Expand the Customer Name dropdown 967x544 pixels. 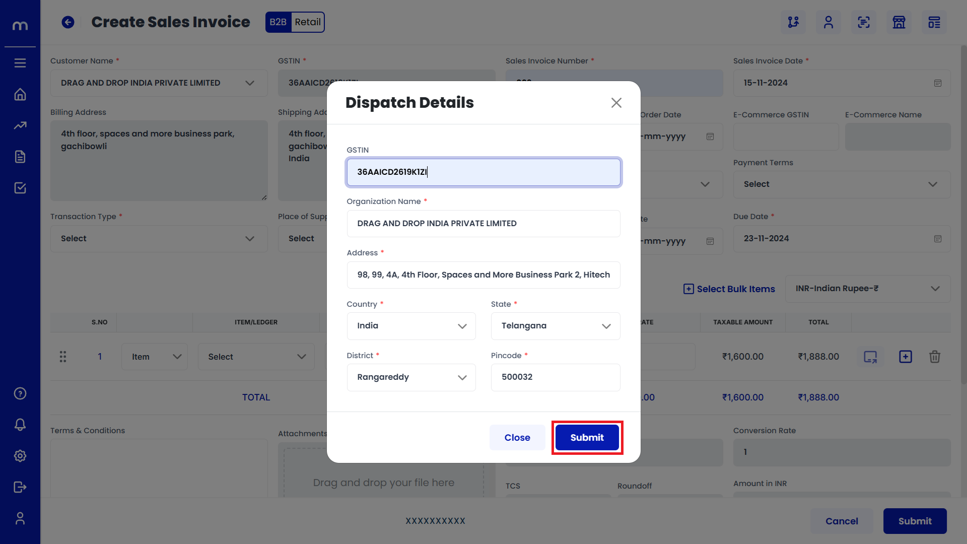pyautogui.click(x=159, y=83)
